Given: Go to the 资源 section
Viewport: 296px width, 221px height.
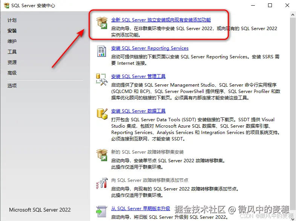Looking at the screenshot, I should click(x=12, y=62).
